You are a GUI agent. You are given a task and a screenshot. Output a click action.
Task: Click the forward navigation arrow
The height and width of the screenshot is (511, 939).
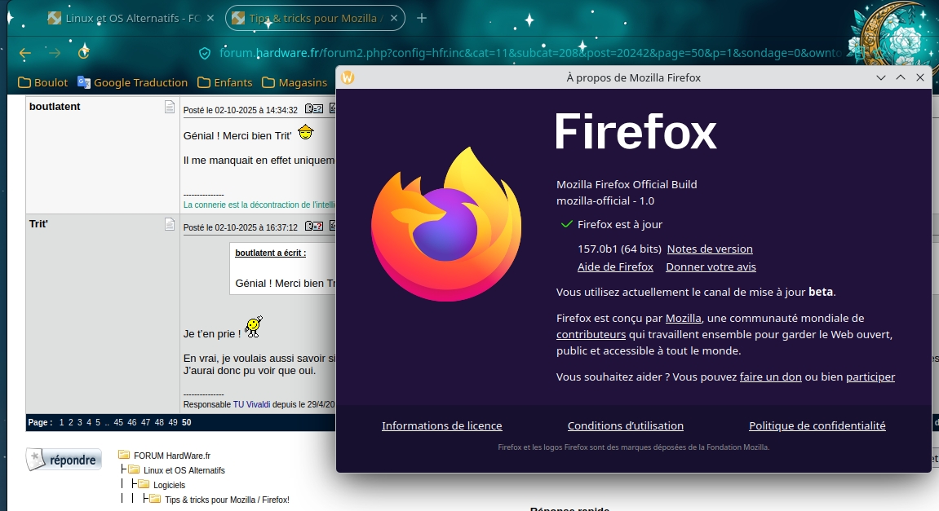click(x=55, y=53)
